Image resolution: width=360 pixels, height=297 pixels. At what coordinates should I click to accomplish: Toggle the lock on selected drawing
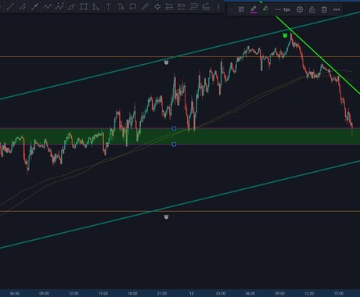tap(311, 9)
